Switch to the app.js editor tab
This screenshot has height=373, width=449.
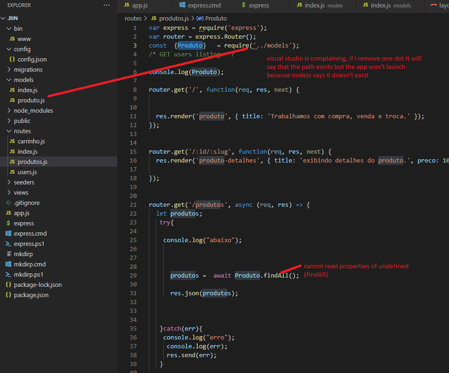coord(145,6)
